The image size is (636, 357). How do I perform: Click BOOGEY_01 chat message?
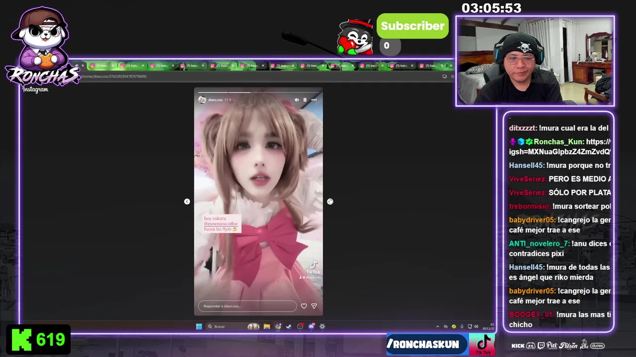tap(560, 319)
